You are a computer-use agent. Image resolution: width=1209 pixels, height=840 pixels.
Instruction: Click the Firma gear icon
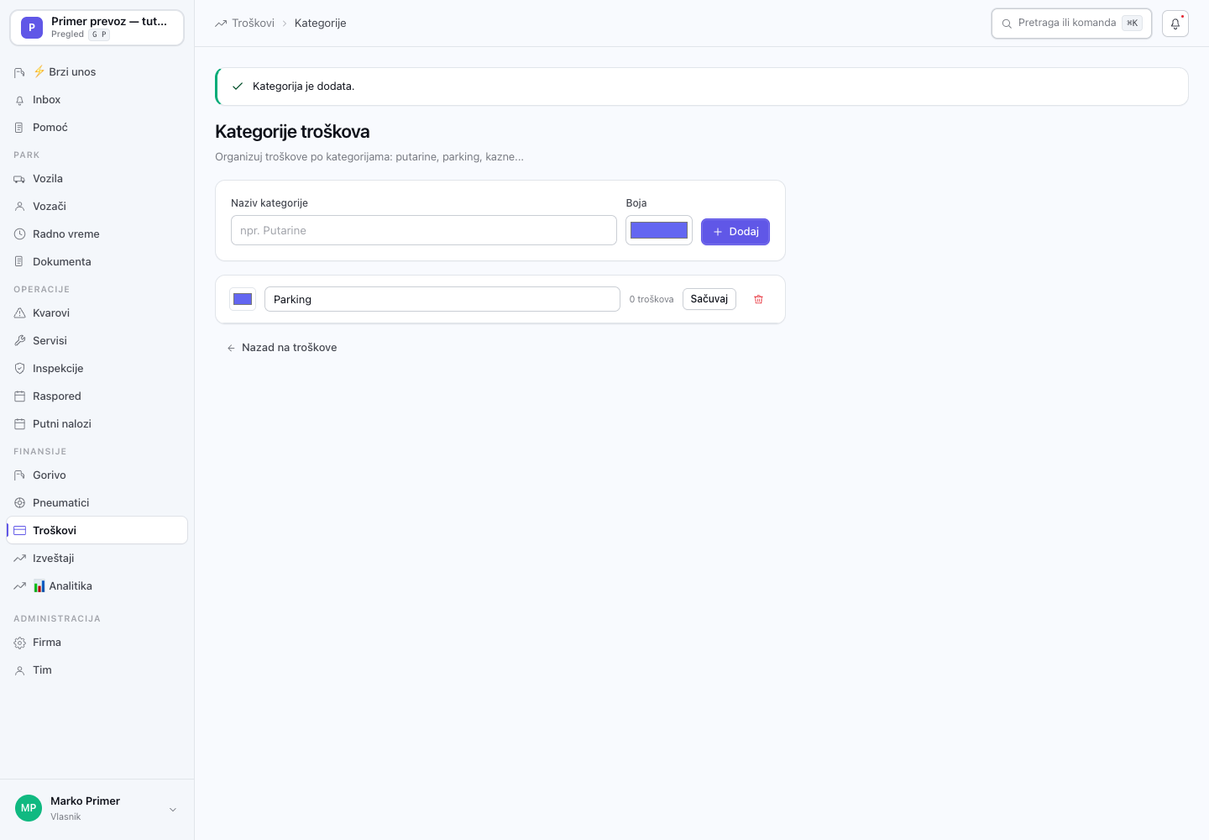pos(19,643)
